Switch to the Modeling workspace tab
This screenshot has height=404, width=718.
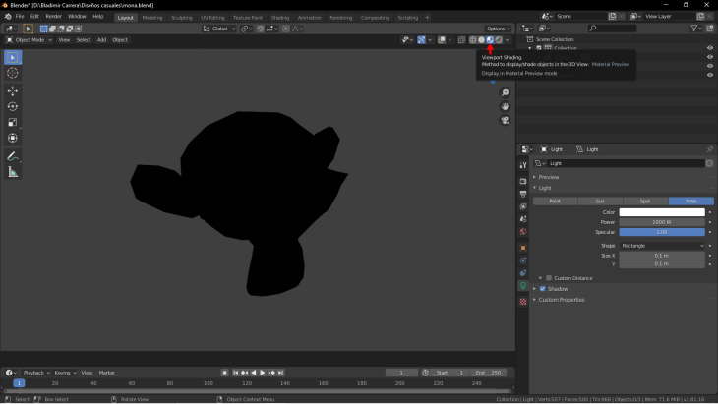tap(152, 18)
